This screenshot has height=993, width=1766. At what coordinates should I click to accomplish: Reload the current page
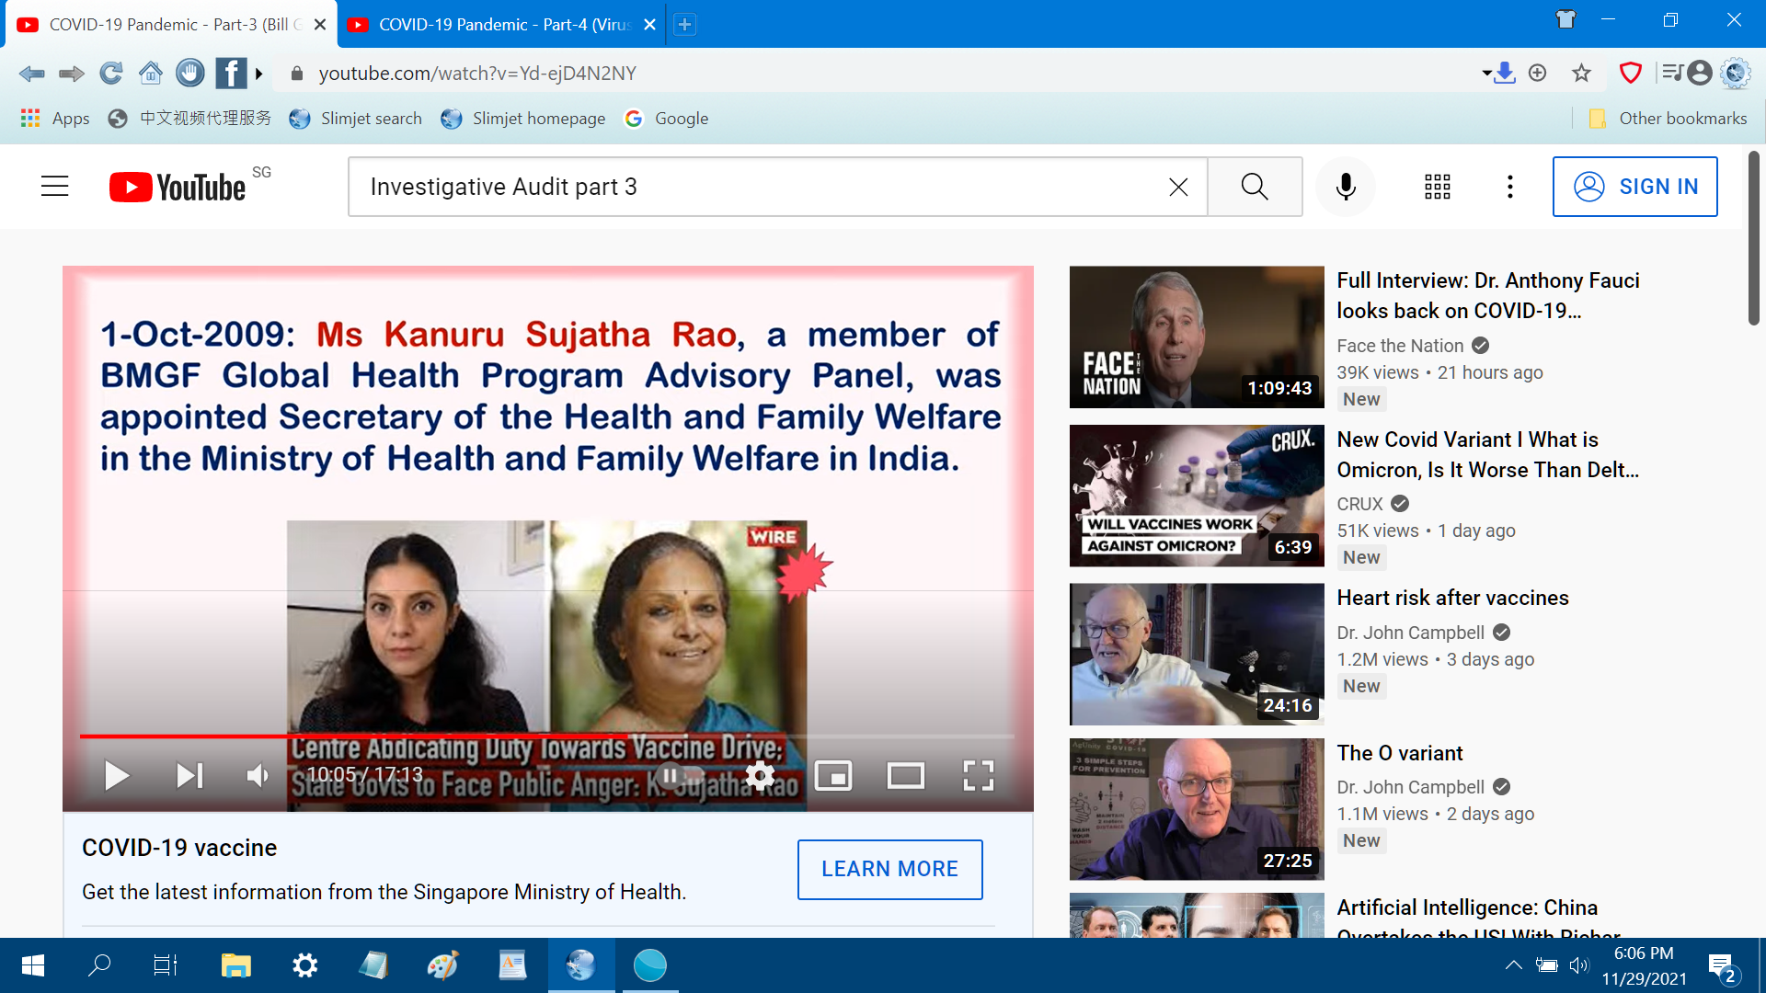(x=110, y=74)
